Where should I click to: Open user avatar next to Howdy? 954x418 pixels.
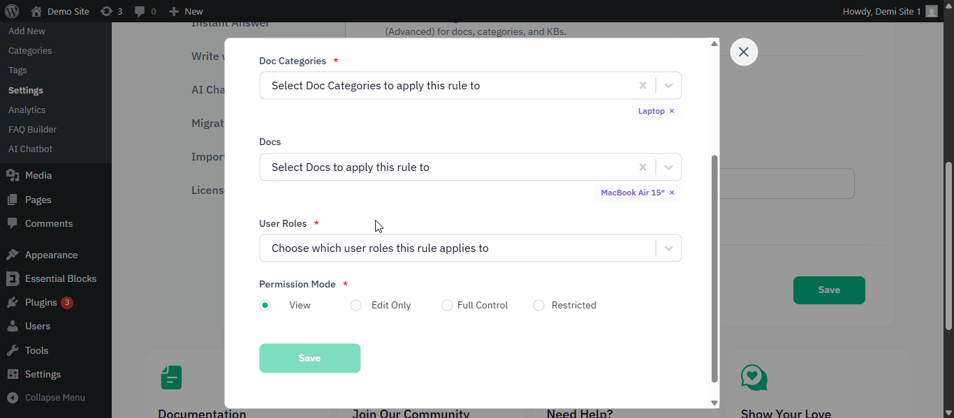coord(932,11)
